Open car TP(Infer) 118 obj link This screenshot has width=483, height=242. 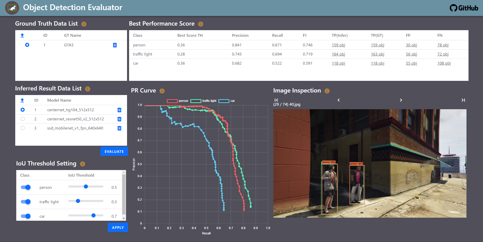tap(338, 63)
